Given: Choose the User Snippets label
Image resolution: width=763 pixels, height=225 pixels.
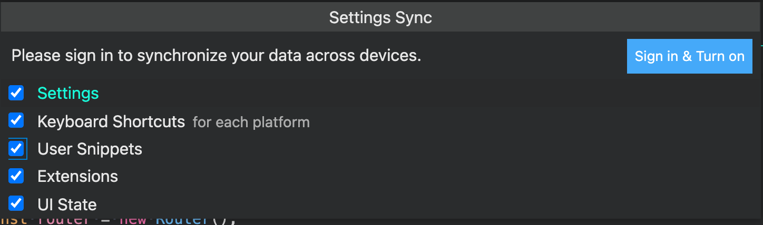Looking at the screenshot, I should [x=90, y=149].
